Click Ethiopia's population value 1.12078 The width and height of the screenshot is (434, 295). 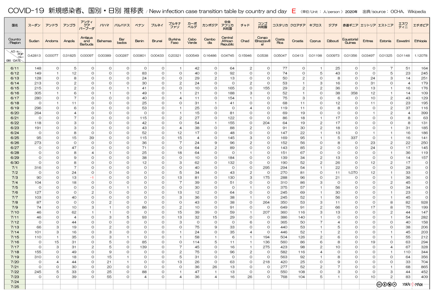[421, 56]
